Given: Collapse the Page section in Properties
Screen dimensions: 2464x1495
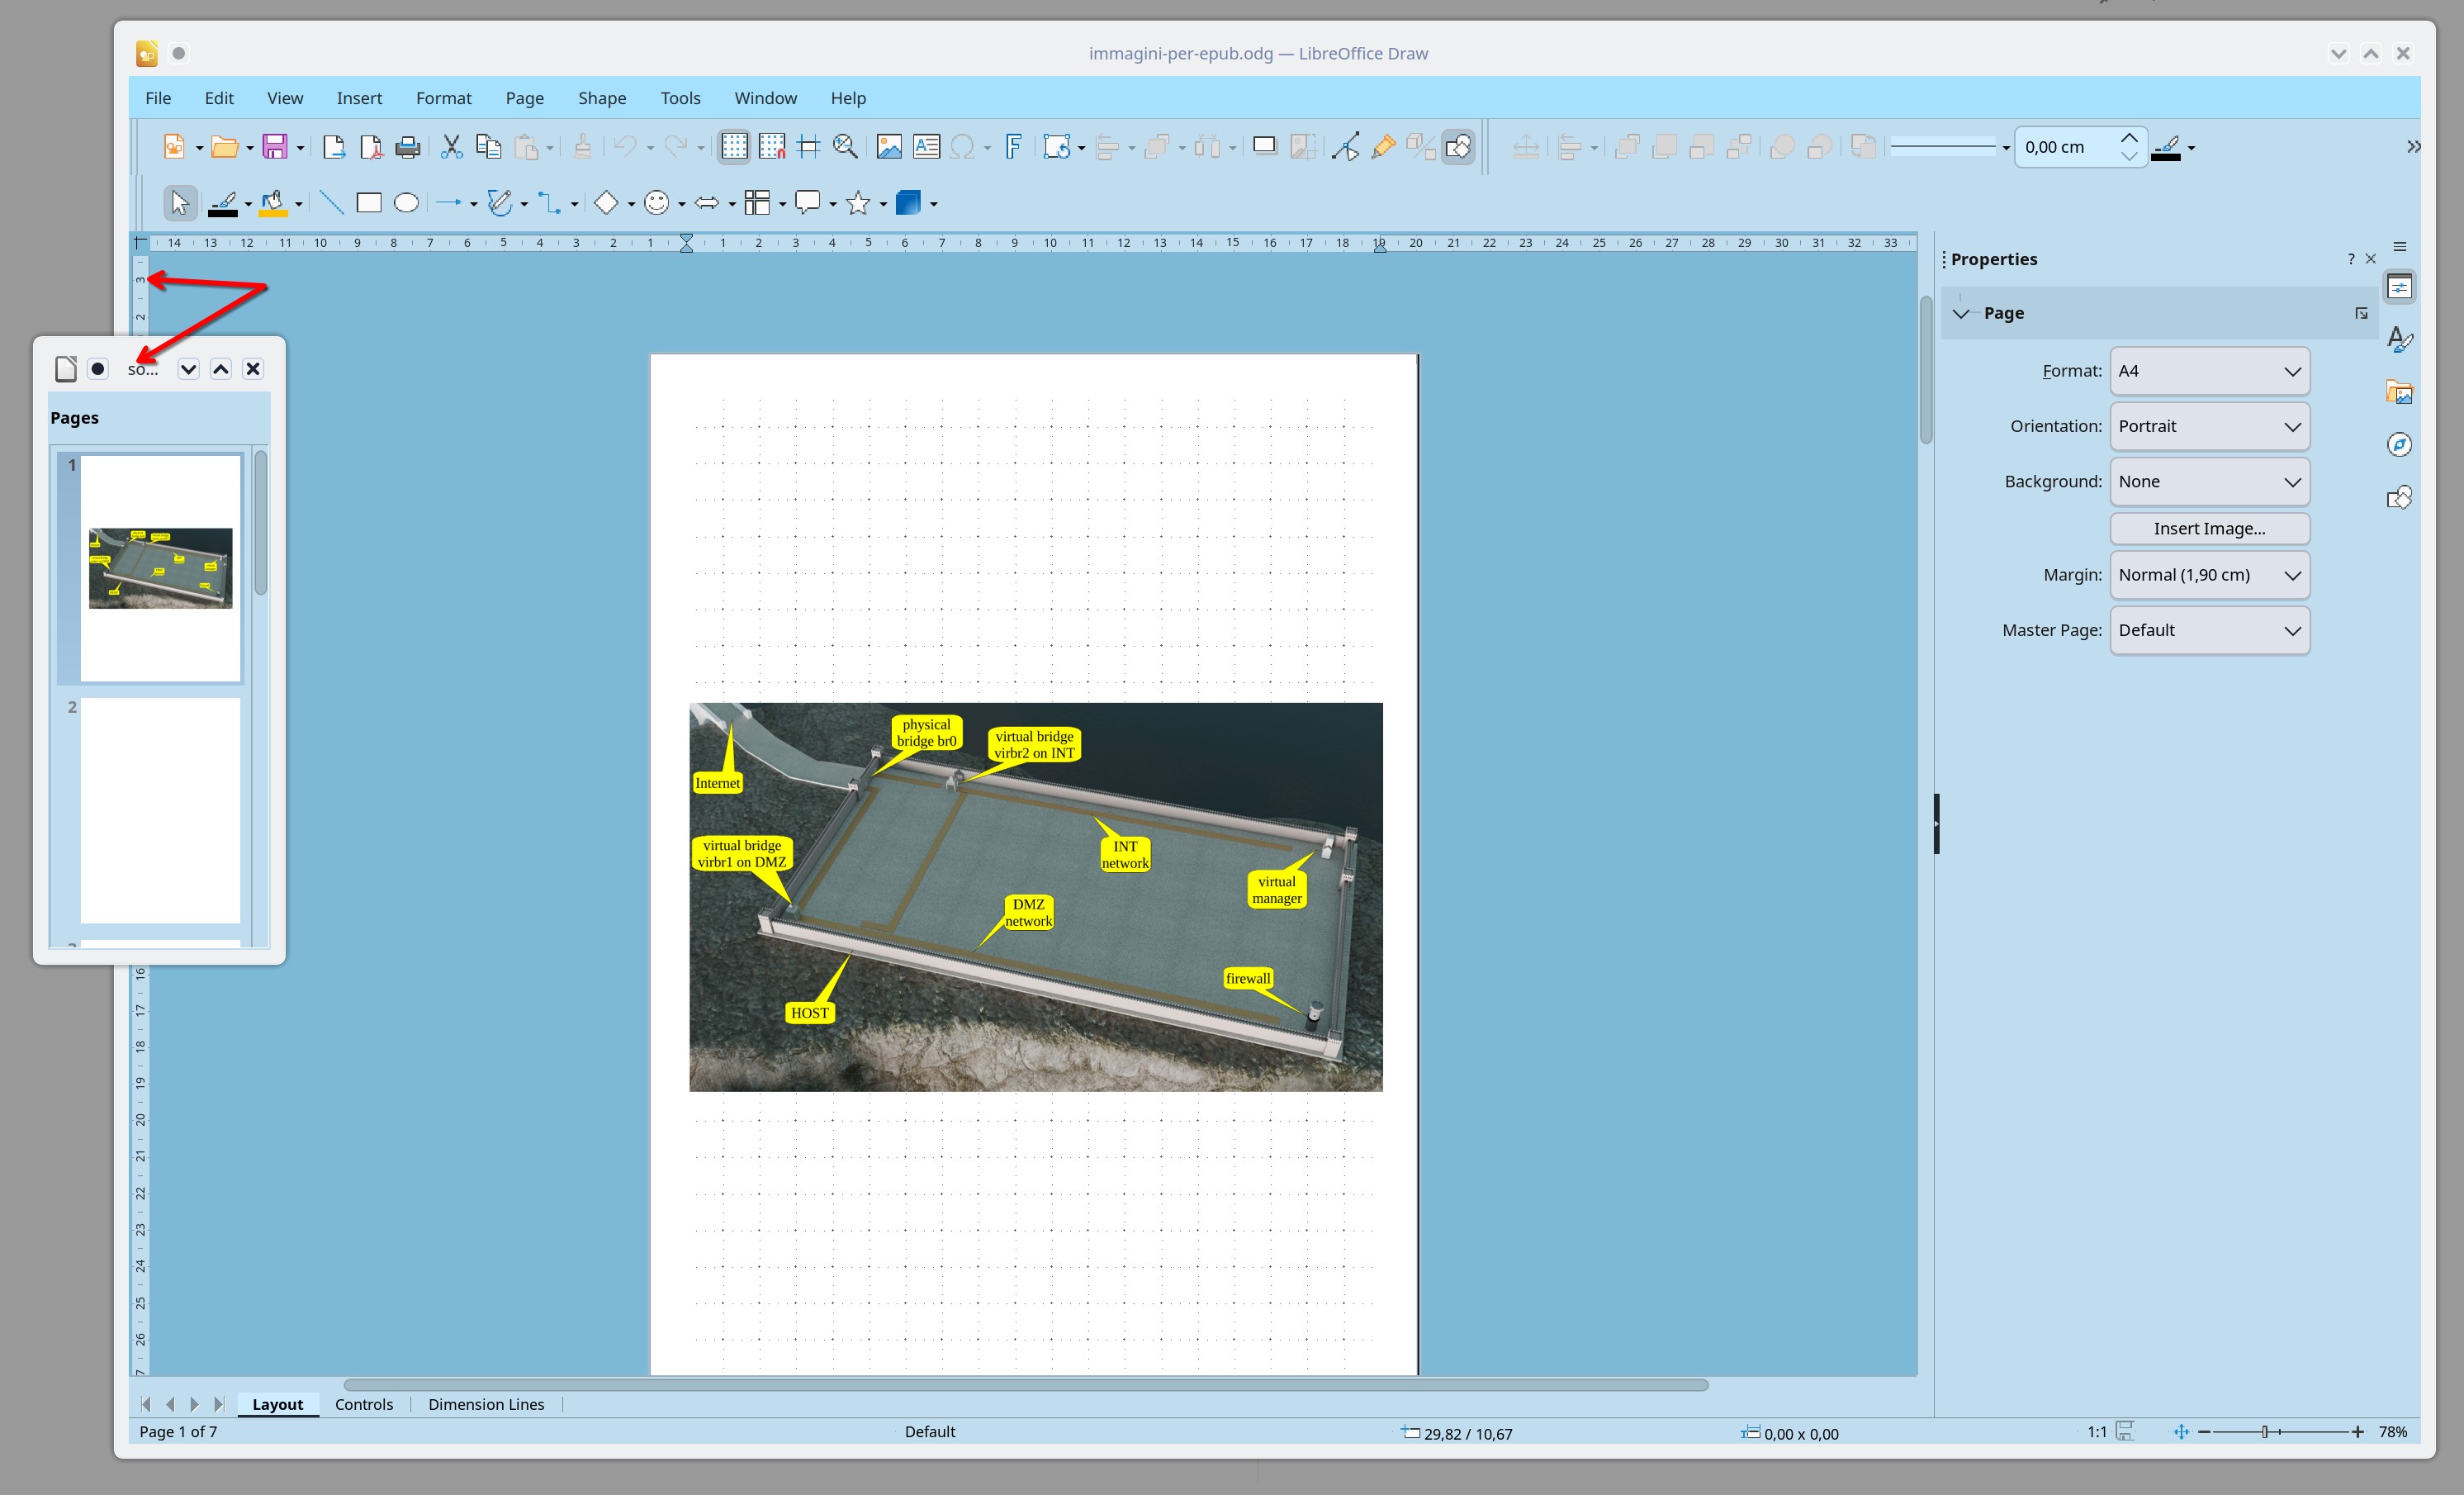Looking at the screenshot, I should tap(1961, 313).
